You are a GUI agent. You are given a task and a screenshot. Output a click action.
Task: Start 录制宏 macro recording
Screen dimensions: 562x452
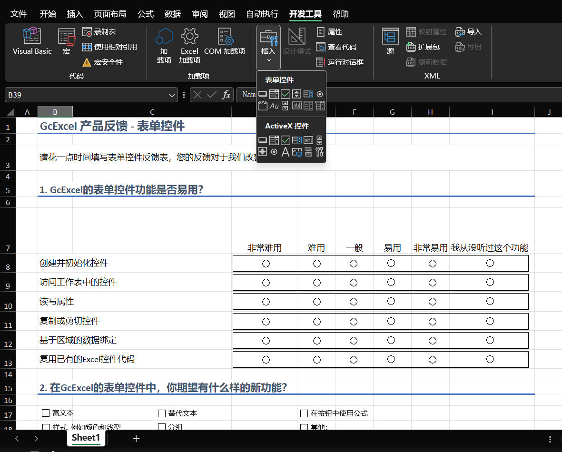tap(99, 32)
